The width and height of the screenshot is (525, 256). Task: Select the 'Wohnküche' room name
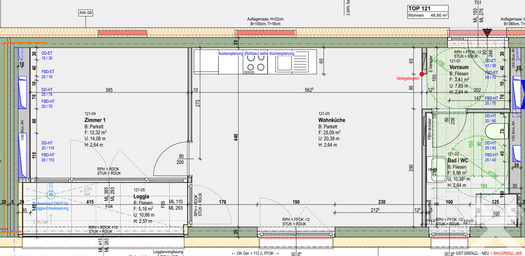click(x=332, y=120)
